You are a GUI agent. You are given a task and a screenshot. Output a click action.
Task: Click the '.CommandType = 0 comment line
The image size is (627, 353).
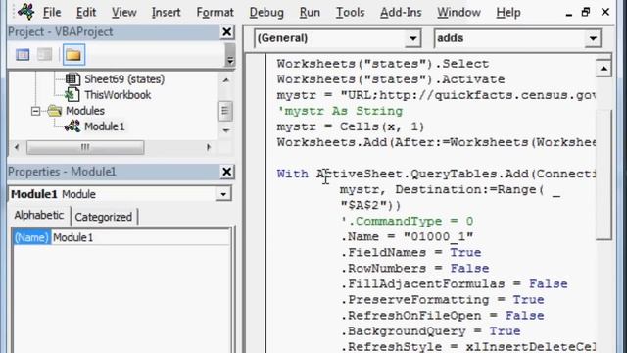(x=407, y=222)
